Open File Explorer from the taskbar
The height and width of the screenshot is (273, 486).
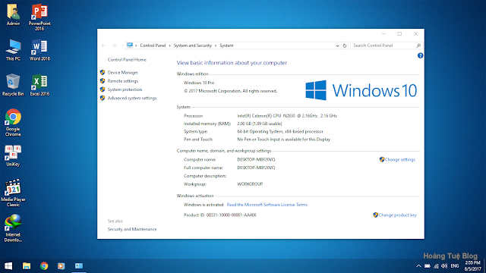point(27,266)
